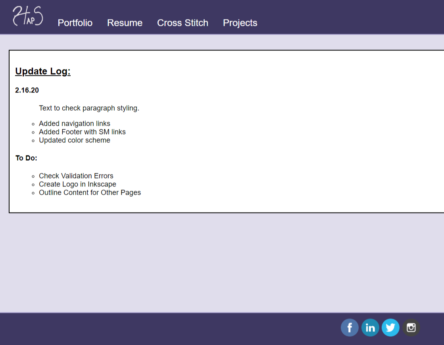Go to the Portfolio page
444x345 pixels.
[x=75, y=23]
